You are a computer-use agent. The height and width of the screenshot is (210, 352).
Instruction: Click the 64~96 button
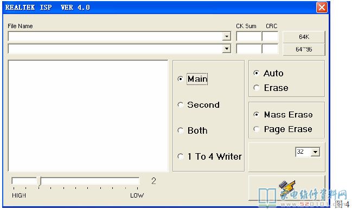(304, 49)
